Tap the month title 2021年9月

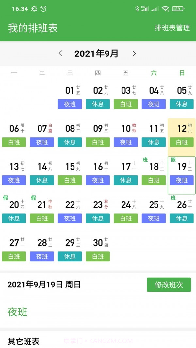pos(97,53)
